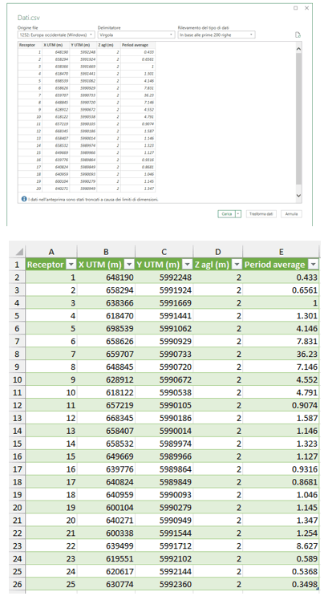The height and width of the screenshot is (596, 328).
Task: Expand the Delimitatore Virgola dropdown
Action: pos(136,34)
